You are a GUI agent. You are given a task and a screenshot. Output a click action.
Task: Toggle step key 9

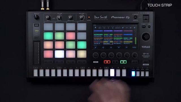(x=83, y=73)
